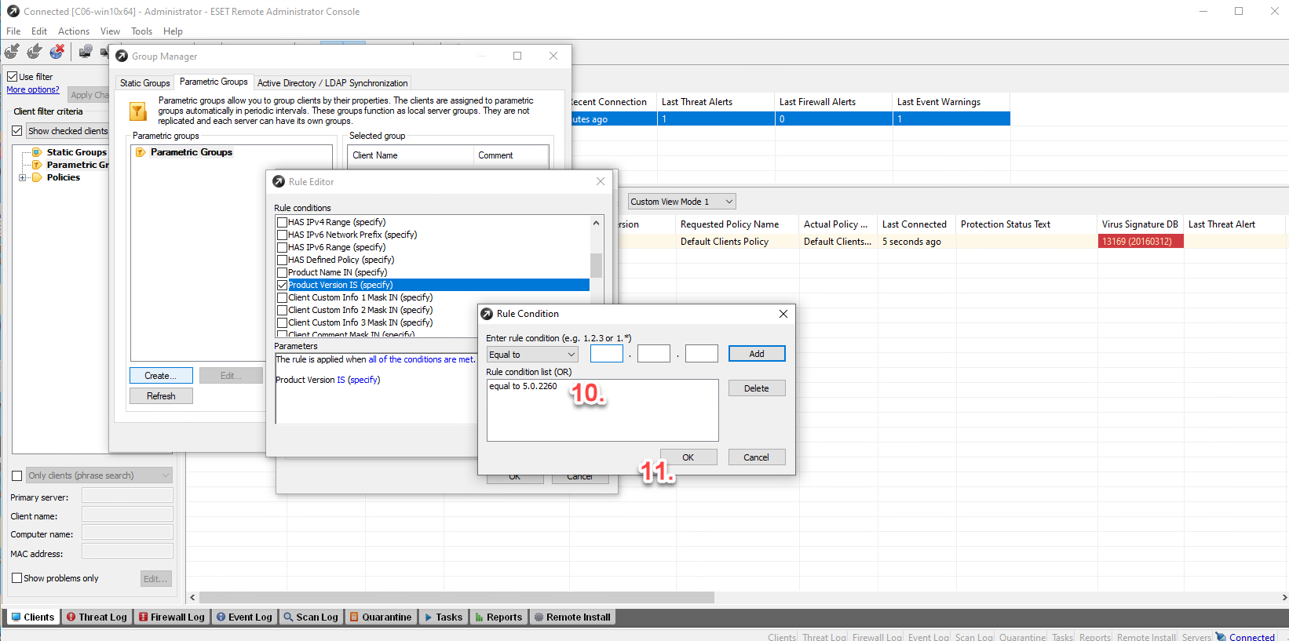Click the Product Version (specify) parameter link

[x=363, y=380]
